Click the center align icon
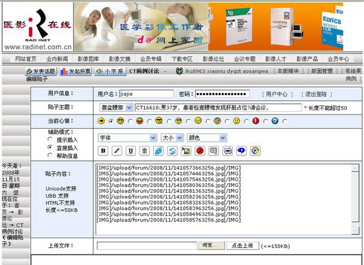The width and height of the screenshot is (364, 265). coord(144,151)
